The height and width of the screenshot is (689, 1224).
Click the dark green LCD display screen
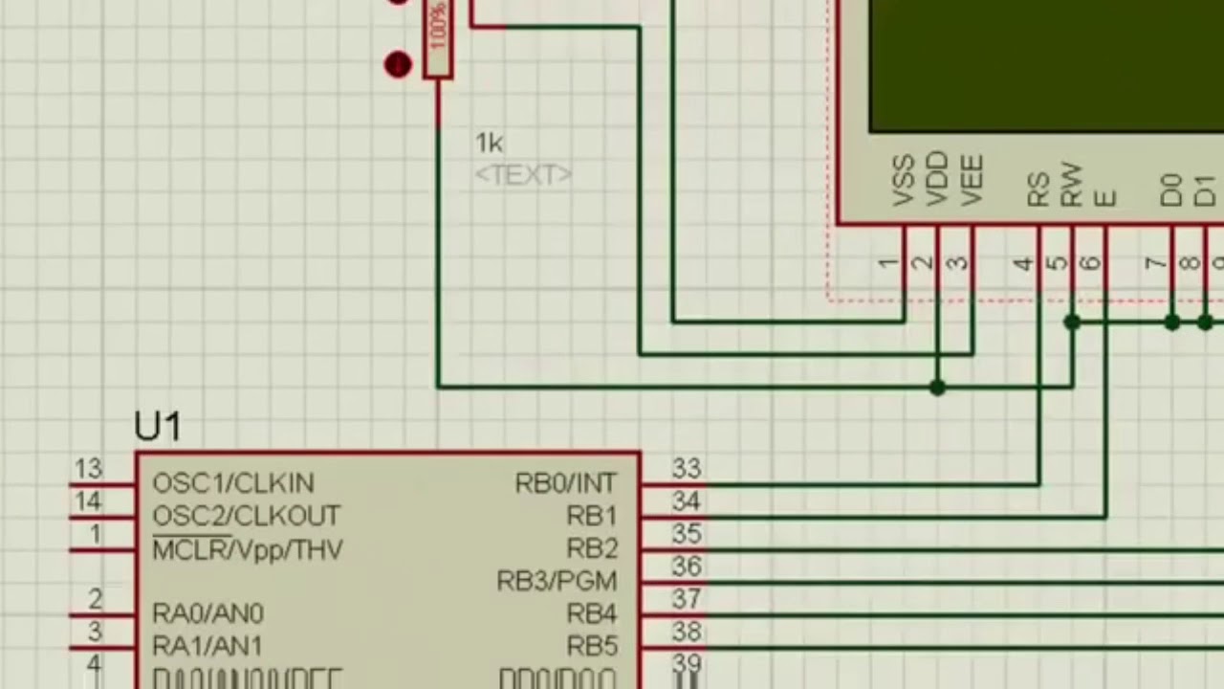1046,65
